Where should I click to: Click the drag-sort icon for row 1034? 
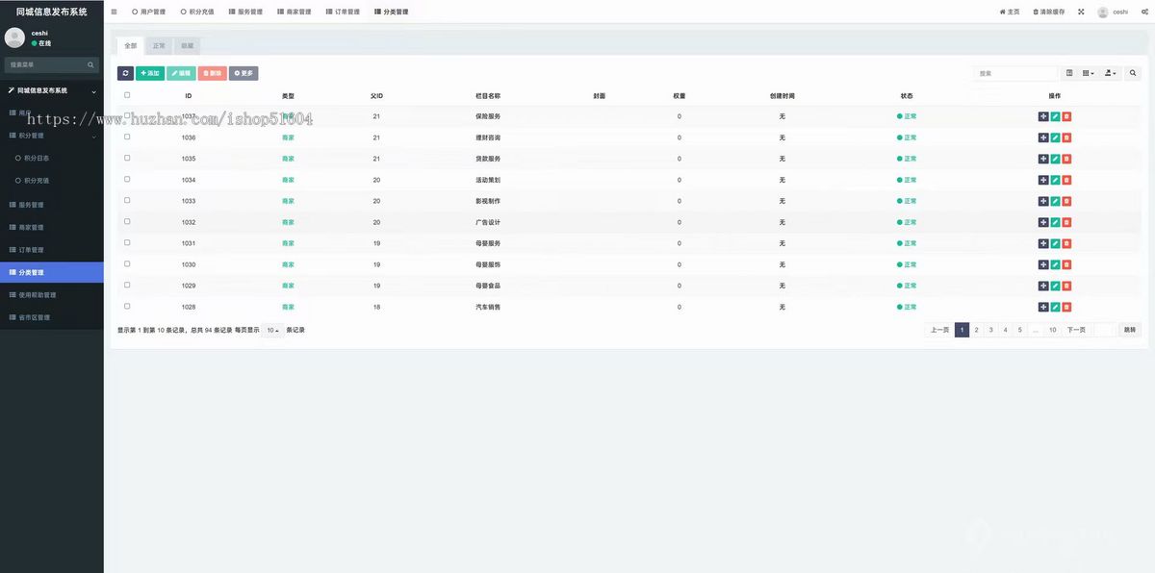(x=1043, y=180)
